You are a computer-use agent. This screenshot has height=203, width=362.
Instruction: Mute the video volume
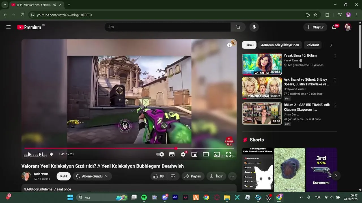51,154
